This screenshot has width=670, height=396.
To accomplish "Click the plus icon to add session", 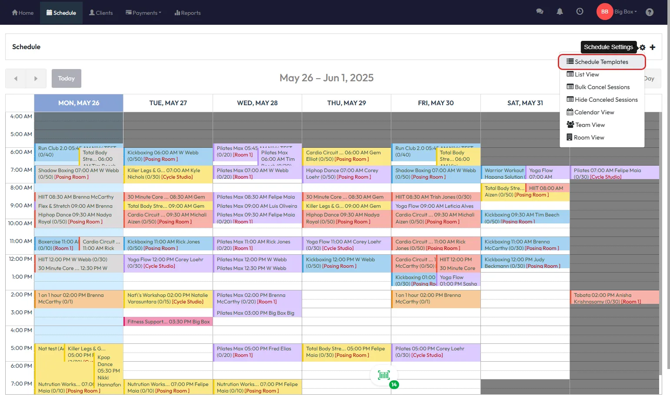I will (x=652, y=47).
